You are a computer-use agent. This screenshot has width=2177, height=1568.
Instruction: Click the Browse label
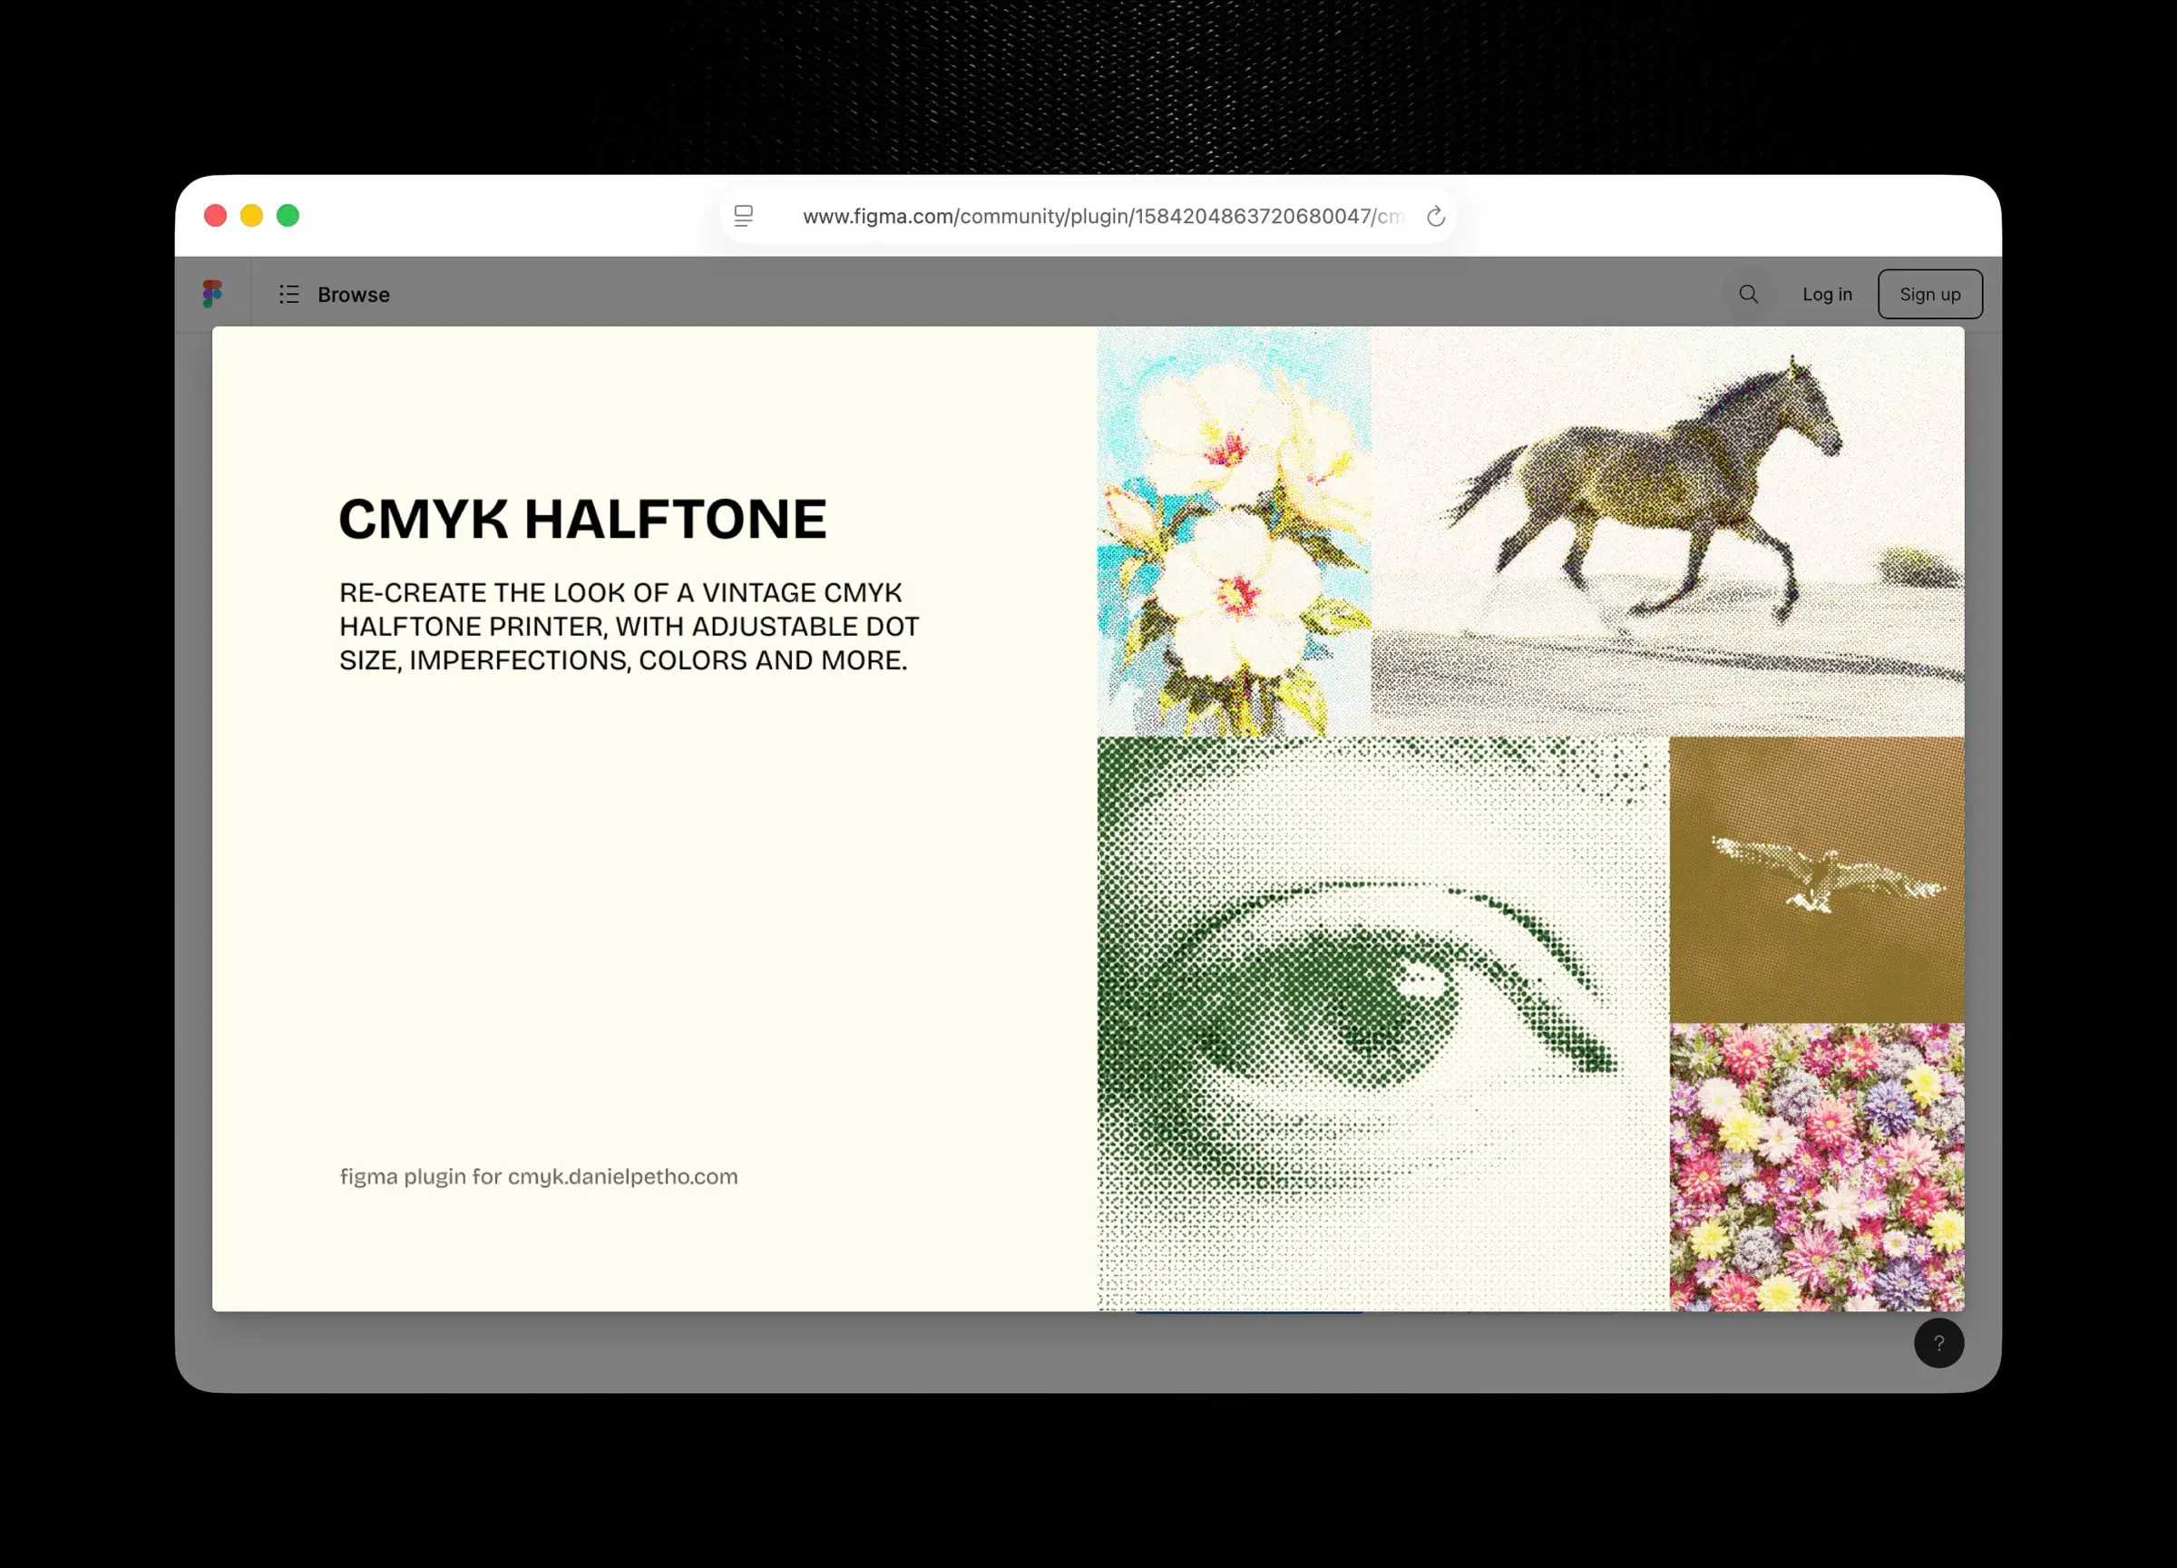[353, 295]
